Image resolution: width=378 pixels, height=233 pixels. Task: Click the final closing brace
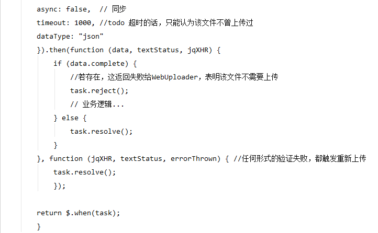pyautogui.click(x=39, y=227)
